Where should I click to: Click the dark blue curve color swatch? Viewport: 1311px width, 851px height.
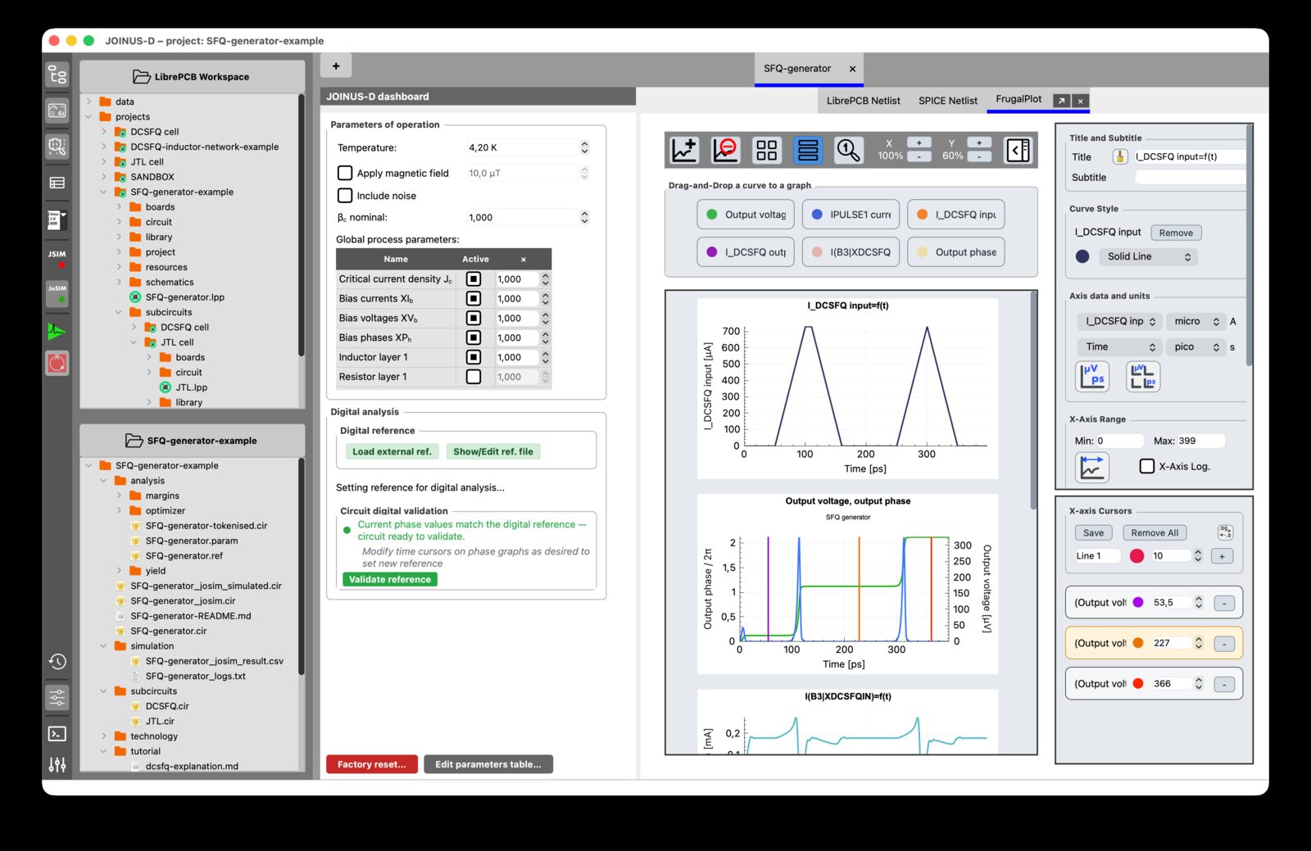[1082, 256]
